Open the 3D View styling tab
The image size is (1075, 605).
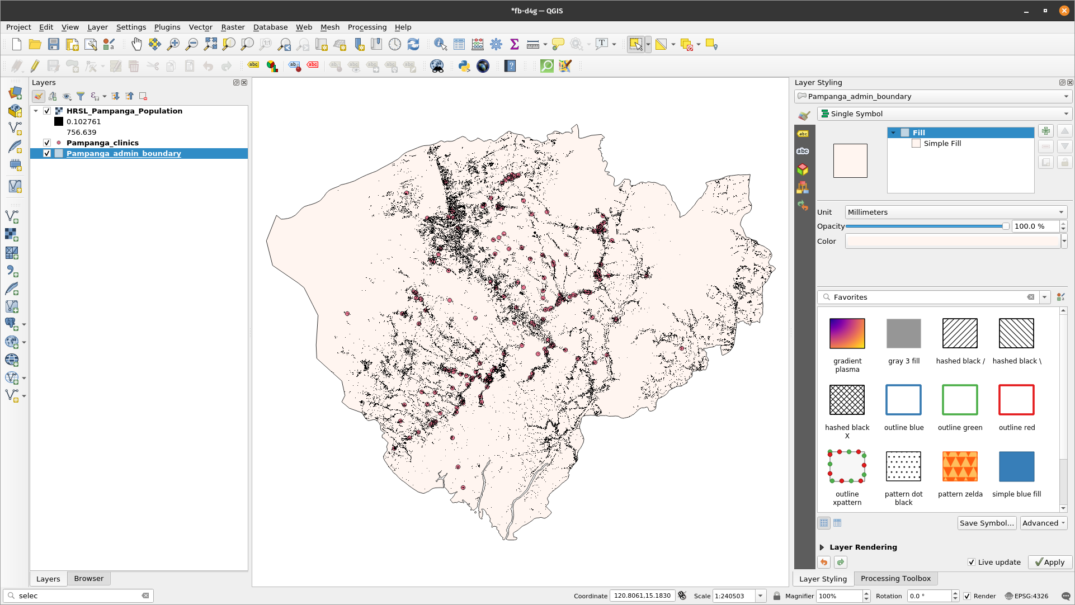803,169
